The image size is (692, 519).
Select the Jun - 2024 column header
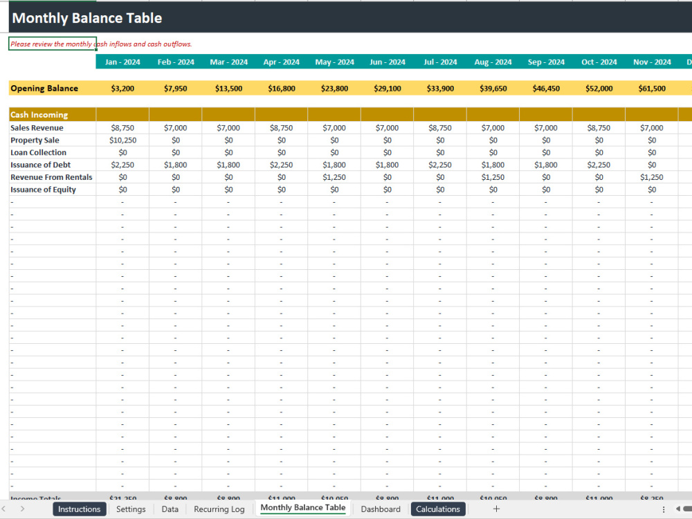pos(388,62)
